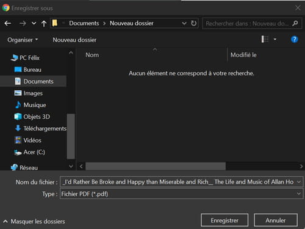Click the Téléchargements download arrow icon
Screen dimensions: 305x229
[18, 128]
